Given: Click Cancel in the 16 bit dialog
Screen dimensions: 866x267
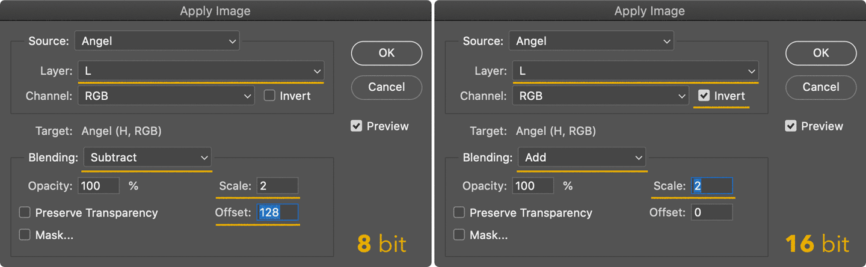Looking at the screenshot, I should pos(821,87).
